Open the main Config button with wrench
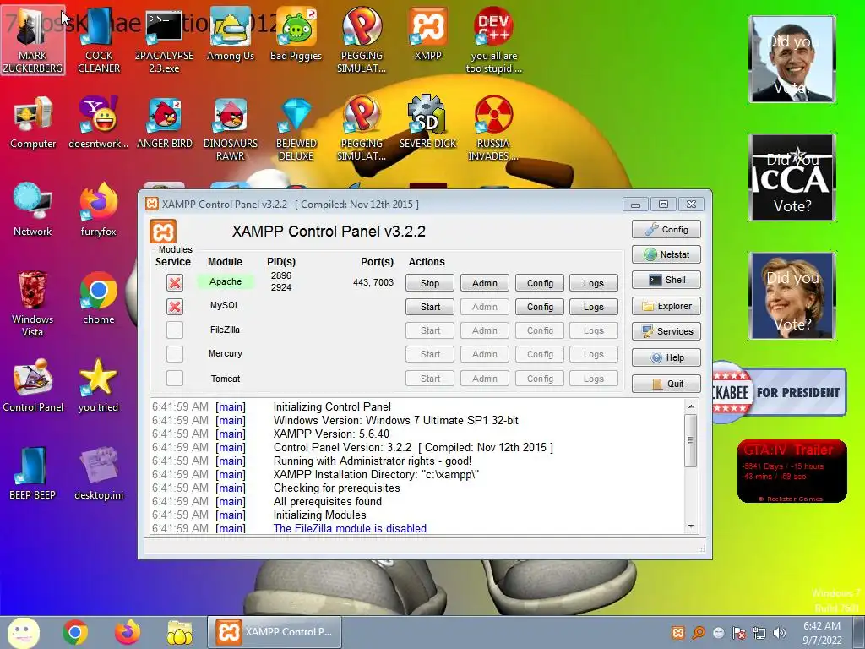 click(666, 229)
